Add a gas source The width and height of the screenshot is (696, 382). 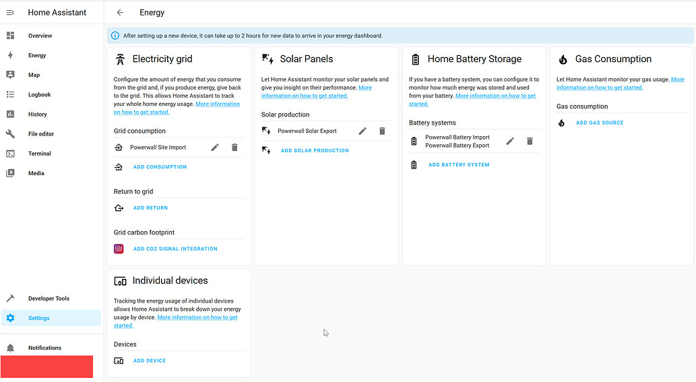tap(600, 123)
